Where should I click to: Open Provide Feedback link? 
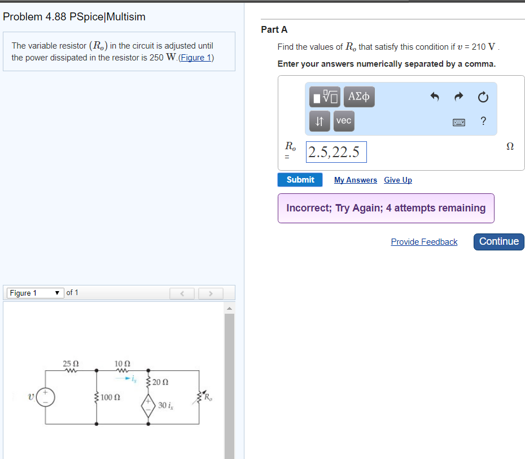(x=424, y=241)
